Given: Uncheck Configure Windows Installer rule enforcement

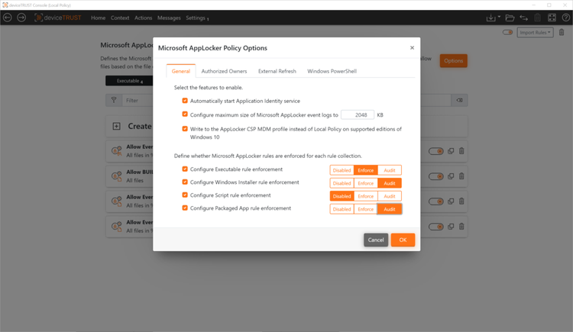Looking at the screenshot, I should coord(185,182).
